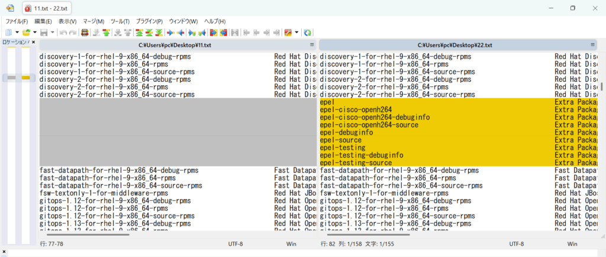Click the left pane horizontal scrollbar
Image resolution: width=606 pixels, height=257 pixels.
[x=89, y=235]
